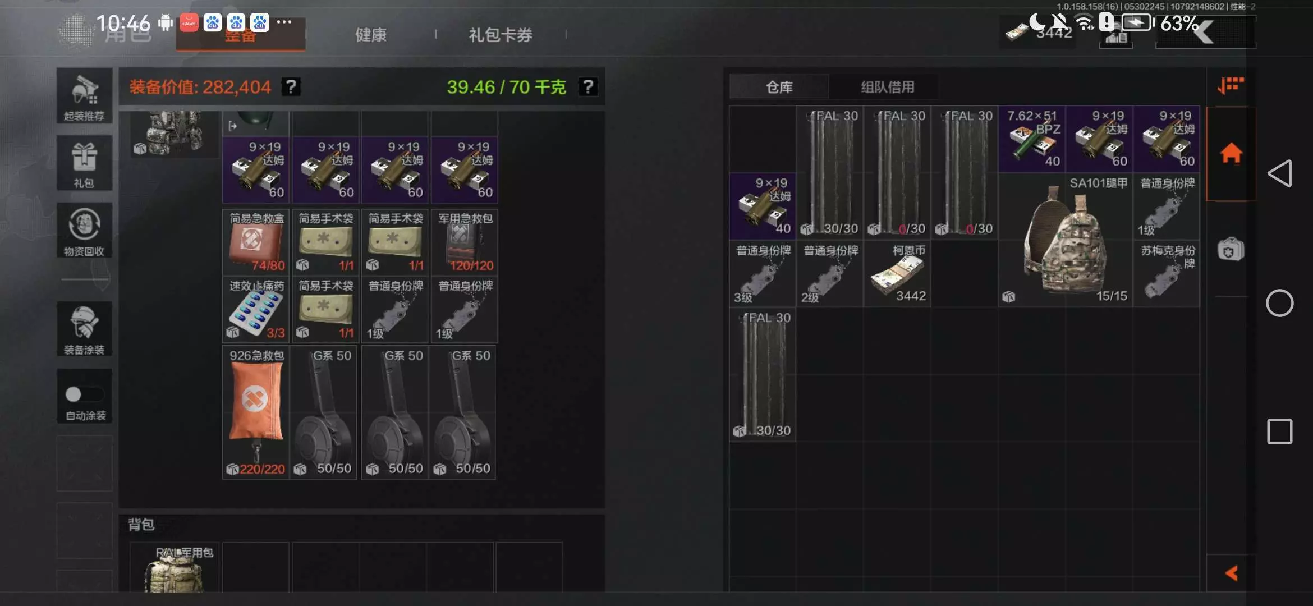Open the 物资回收 recycle icon
1313x606 pixels.
tap(84, 231)
